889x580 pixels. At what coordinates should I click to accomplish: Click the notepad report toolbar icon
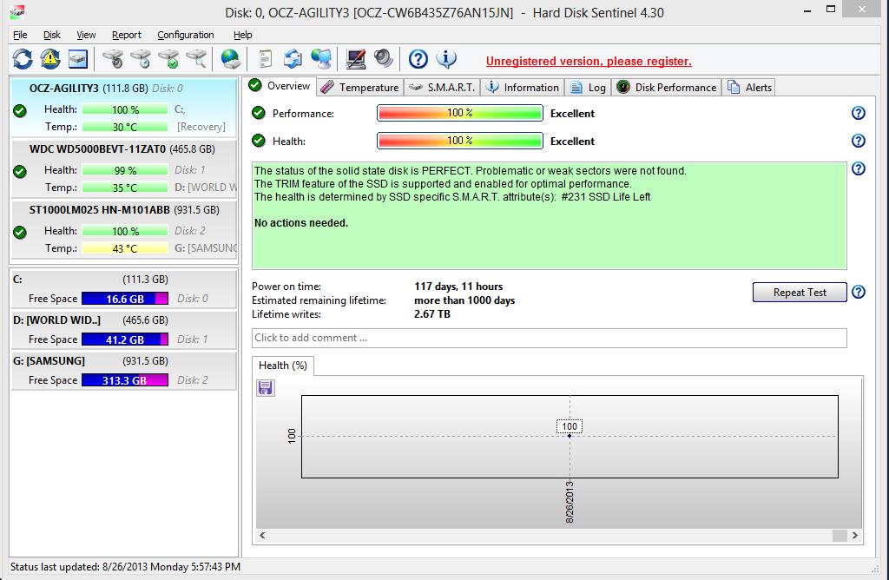pos(265,59)
